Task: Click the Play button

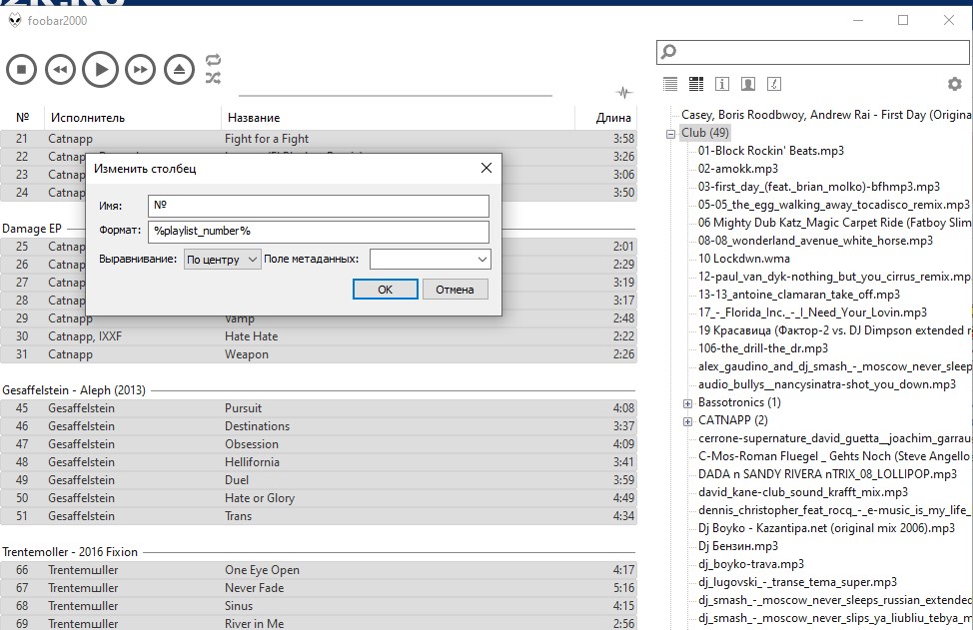Action: (100, 69)
